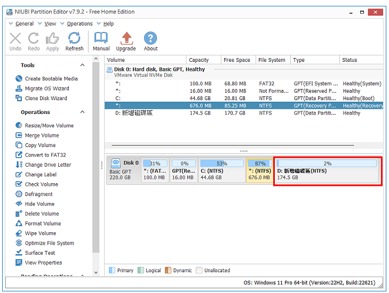
Task: Collapse the Operations section chevron
Action: [x=82, y=112]
